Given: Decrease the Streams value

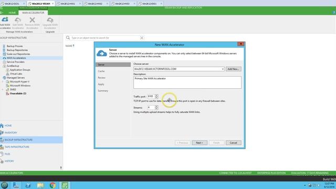Looking at the screenshot, I should [x=156, y=109].
